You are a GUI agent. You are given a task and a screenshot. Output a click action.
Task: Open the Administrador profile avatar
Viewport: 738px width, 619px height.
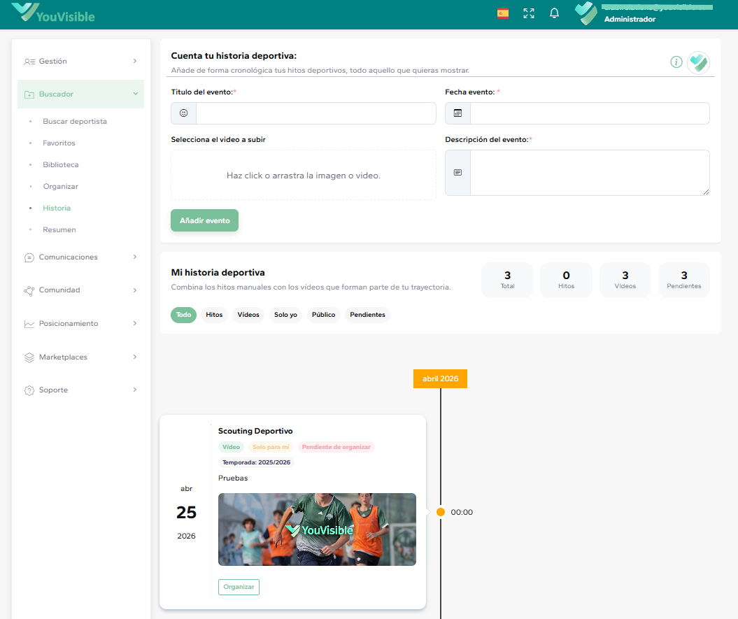pyautogui.click(x=586, y=13)
